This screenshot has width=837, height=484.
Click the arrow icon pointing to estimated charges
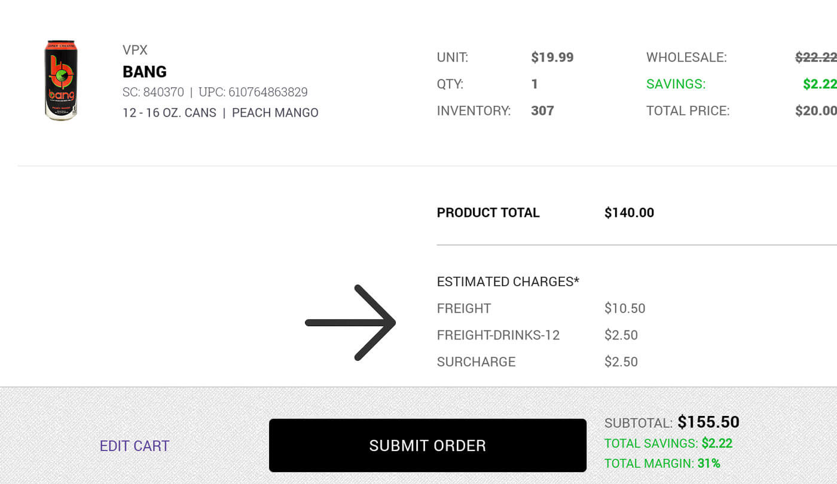coord(353,323)
